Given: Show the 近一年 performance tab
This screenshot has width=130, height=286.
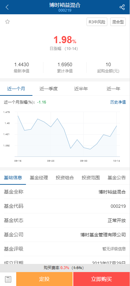Looking at the screenshot, I should pyautogui.click(x=113, y=89).
